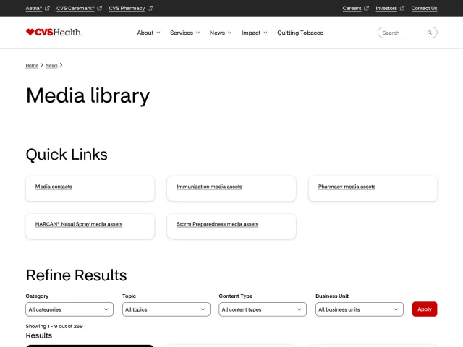Open the Services menu
This screenshot has width=463, height=347.
[x=185, y=33]
